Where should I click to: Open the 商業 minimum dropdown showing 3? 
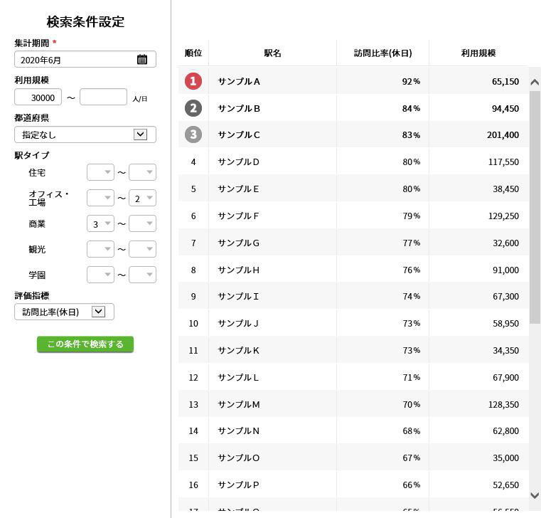coord(100,224)
